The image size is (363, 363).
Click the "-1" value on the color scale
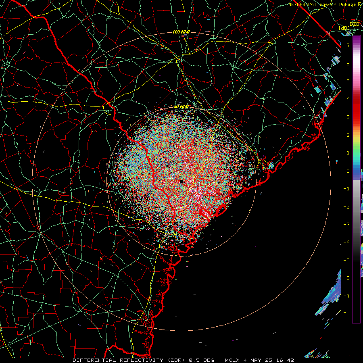pos(346,189)
